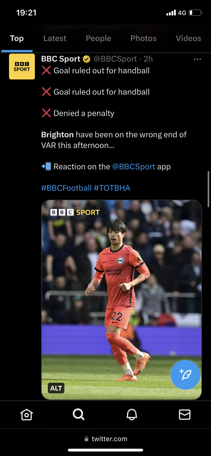Click the @BBCSport mention in the tweet text
Image resolution: width=211 pixels, height=456 pixels.
coord(134,167)
